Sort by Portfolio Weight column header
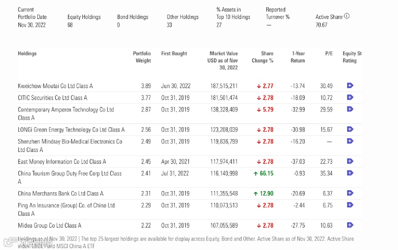Viewport: 398px width, 250px height. click(142, 57)
